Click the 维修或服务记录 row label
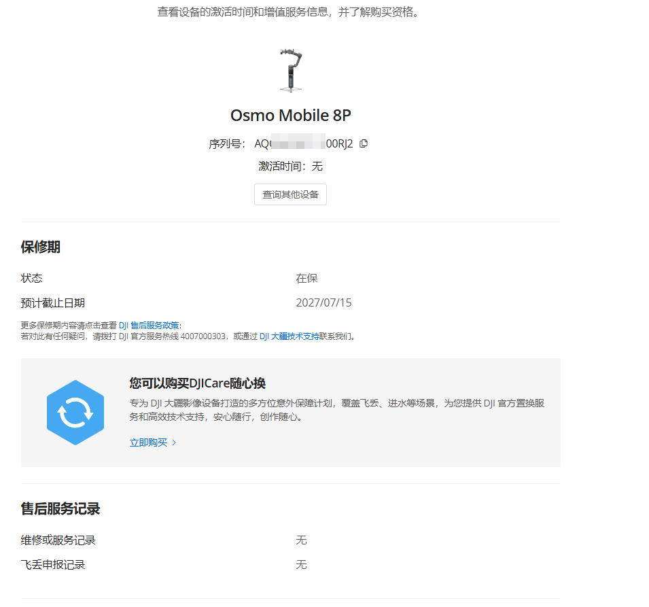The image size is (649, 607). click(58, 540)
